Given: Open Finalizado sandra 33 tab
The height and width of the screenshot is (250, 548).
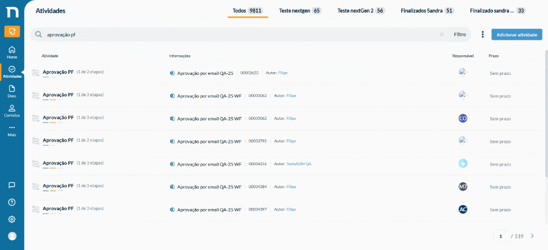Looking at the screenshot, I should [498, 11].
